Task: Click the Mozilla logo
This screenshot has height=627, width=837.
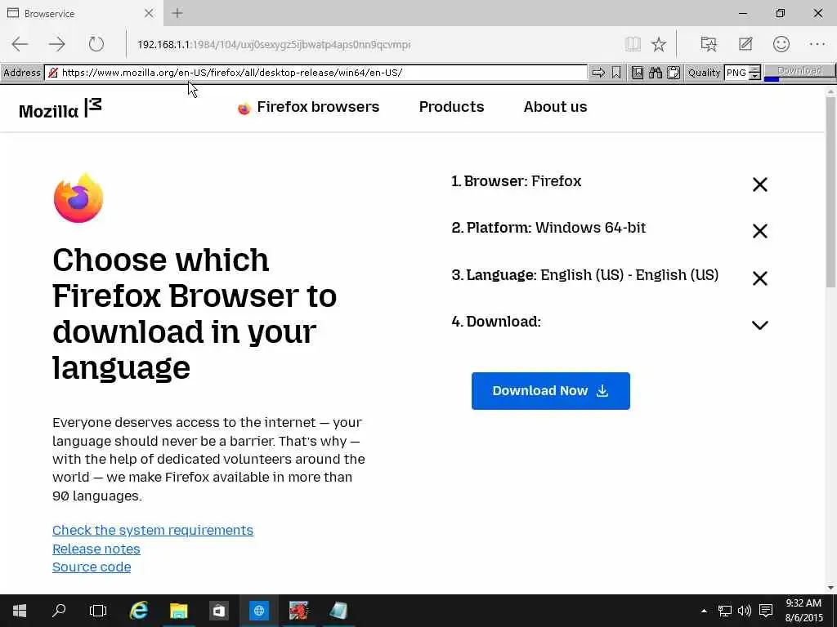Action: tap(60, 108)
